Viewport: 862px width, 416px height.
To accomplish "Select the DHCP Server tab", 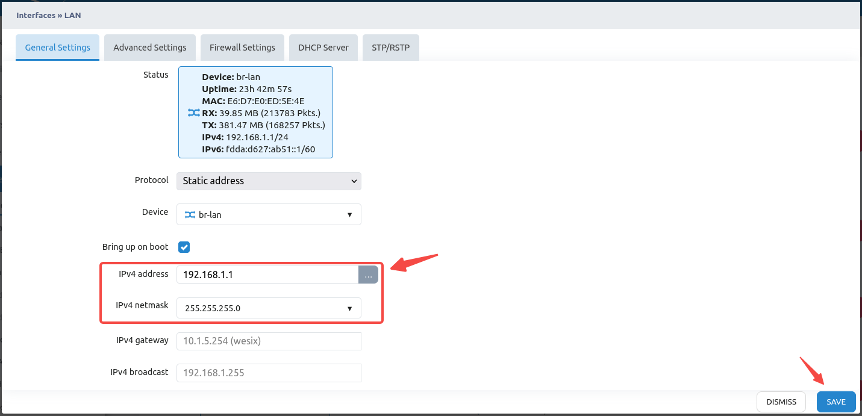I will [323, 48].
